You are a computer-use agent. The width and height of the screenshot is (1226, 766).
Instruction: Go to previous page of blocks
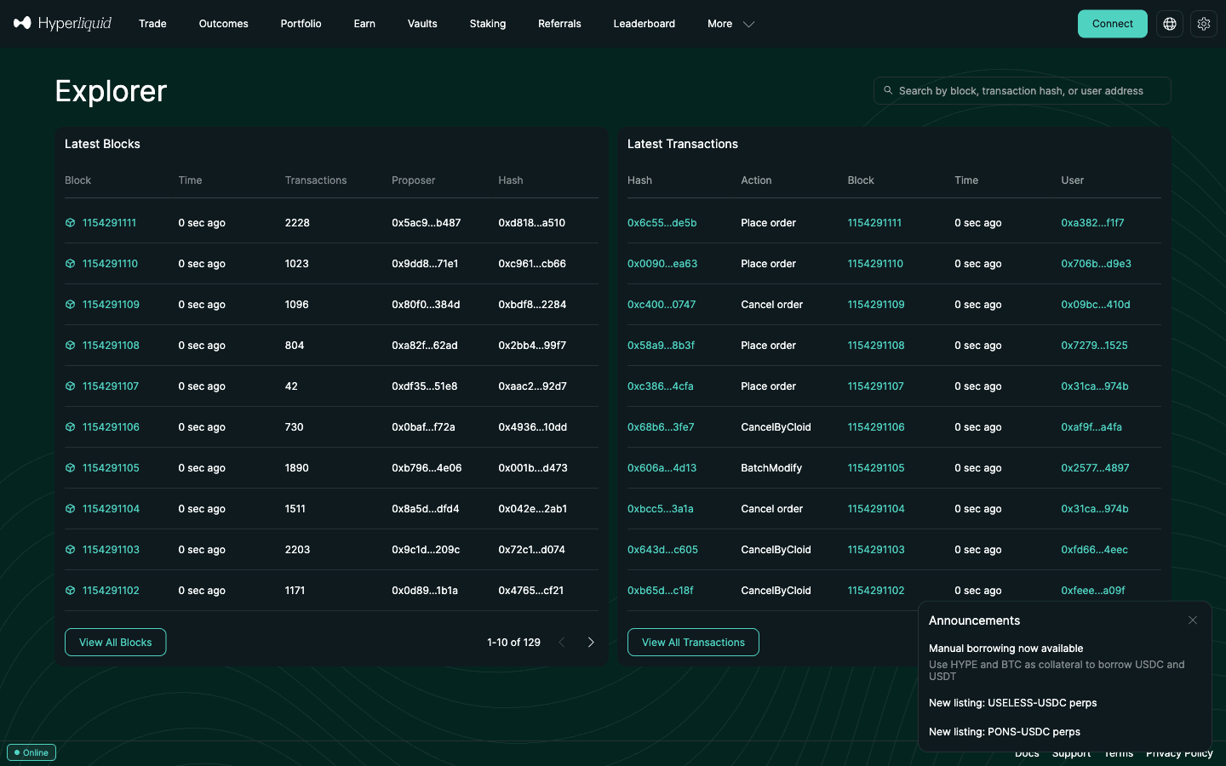pyautogui.click(x=561, y=643)
